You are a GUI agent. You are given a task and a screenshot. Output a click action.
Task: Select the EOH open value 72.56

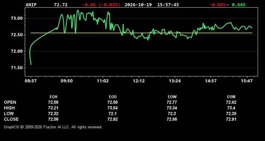(53, 102)
